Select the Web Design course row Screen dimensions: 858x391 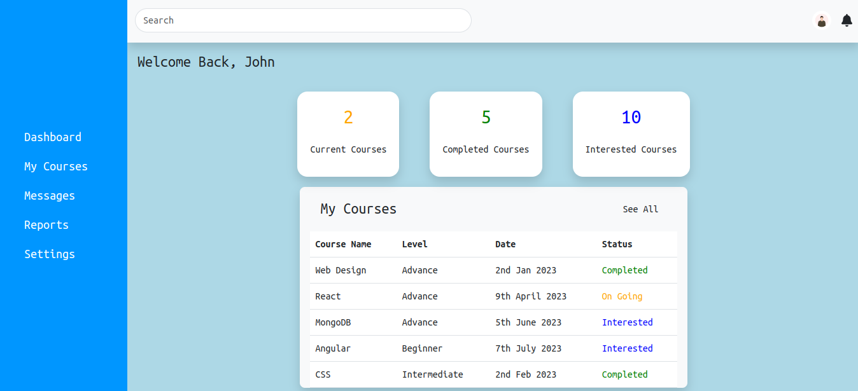341,270
